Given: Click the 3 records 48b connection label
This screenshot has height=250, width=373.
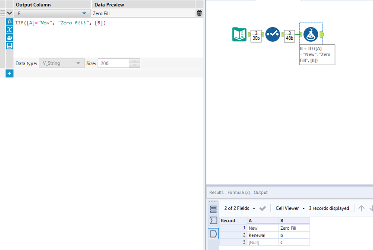Looking at the screenshot, I should pos(289,36).
